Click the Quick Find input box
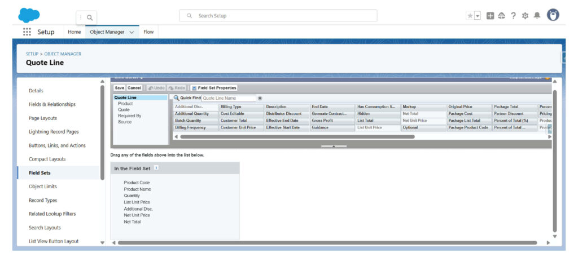 229,98
